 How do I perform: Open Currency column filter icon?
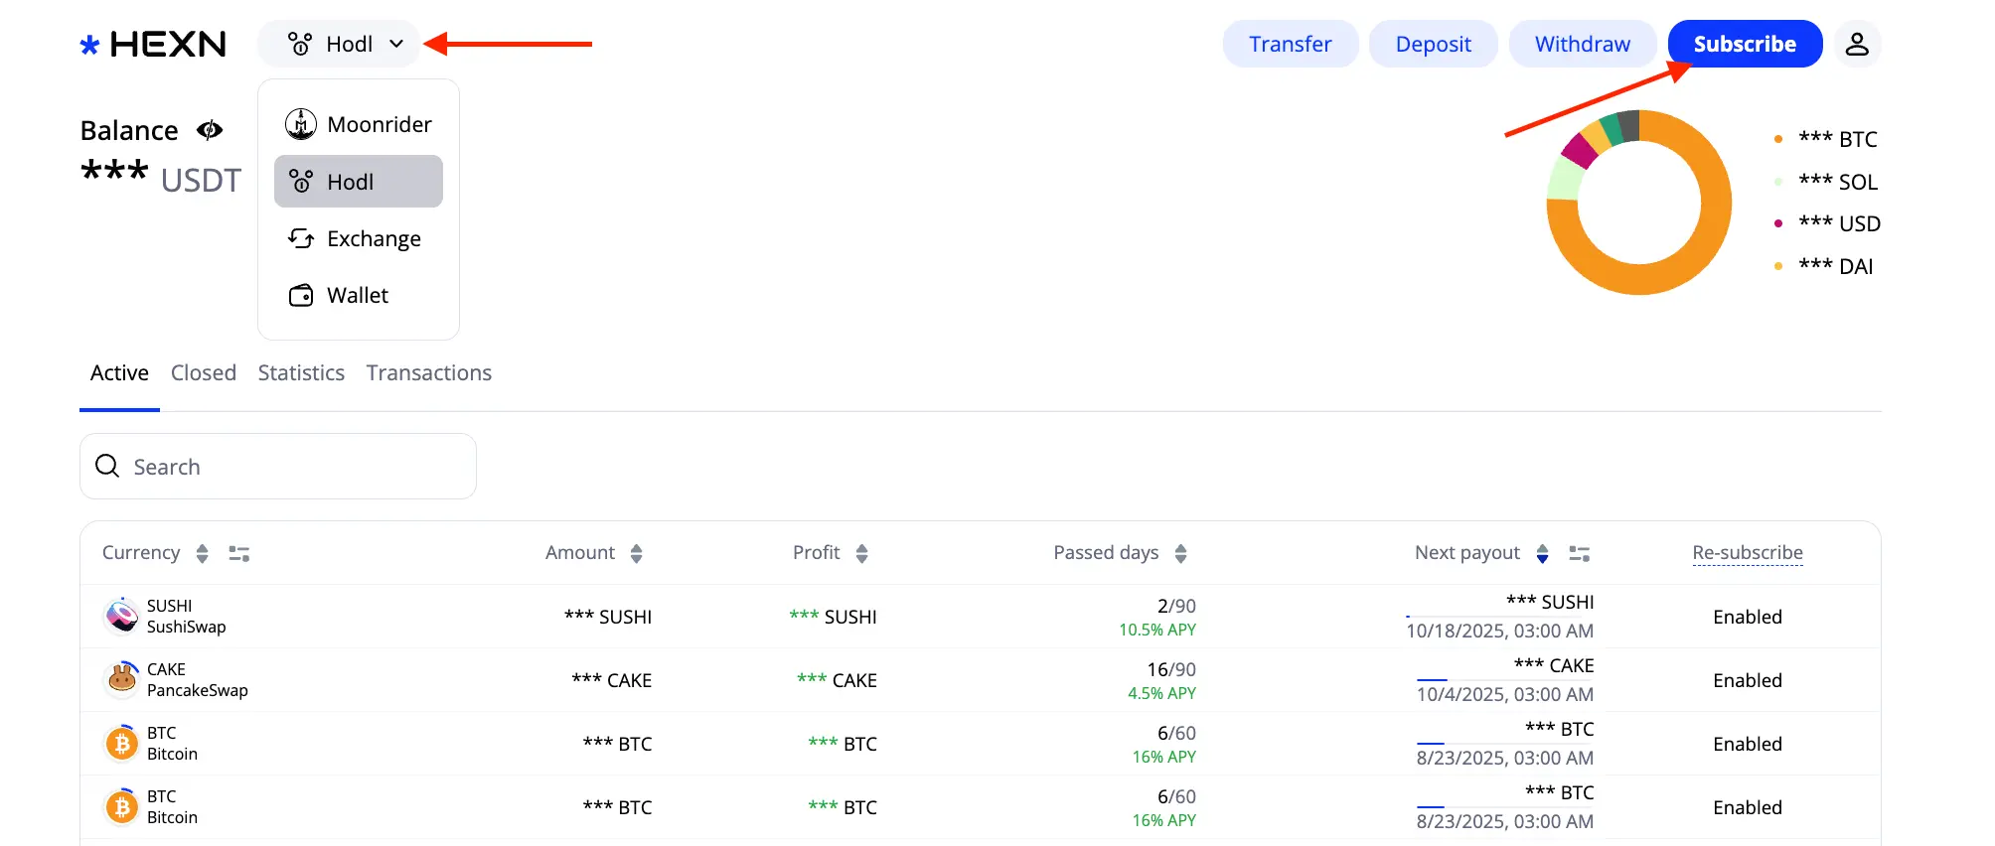point(239,553)
